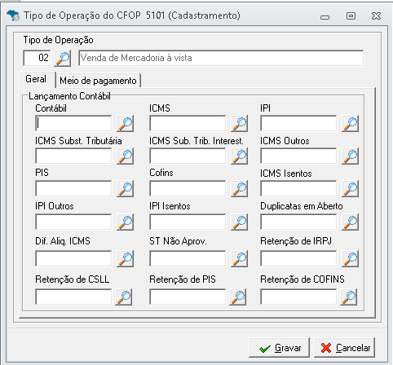The width and height of the screenshot is (393, 365).
Task: Click the Retenção de IRPJ text field
Action: coord(298,258)
